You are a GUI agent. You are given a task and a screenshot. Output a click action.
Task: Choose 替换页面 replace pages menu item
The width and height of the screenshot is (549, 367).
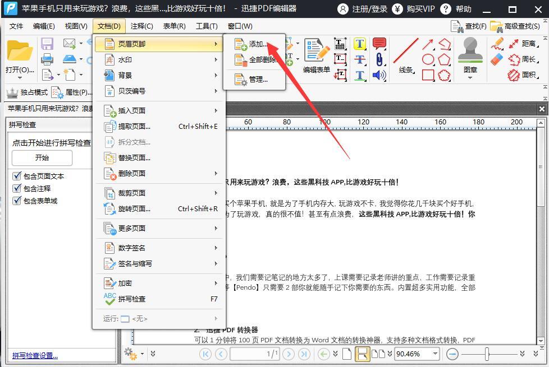point(159,157)
